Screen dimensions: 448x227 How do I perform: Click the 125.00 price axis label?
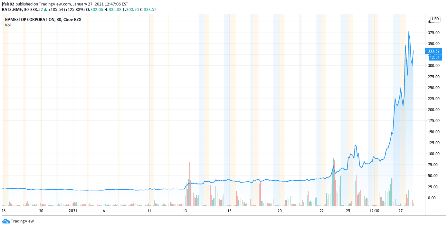click(x=434, y=143)
